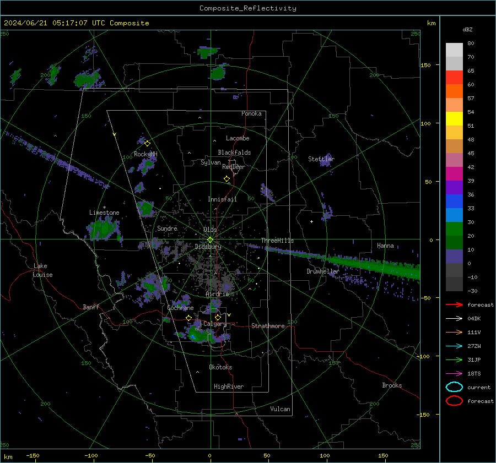Select the red forecast ellipse icon
The image size is (496, 463).
click(454, 401)
